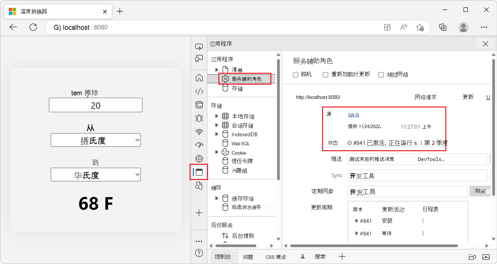Click the 定期同步 tag input field

(407, 191)
